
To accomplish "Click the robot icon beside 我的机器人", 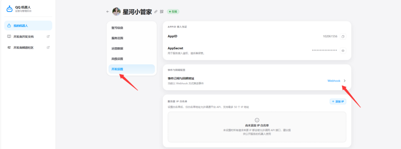I will coord(9,25).
